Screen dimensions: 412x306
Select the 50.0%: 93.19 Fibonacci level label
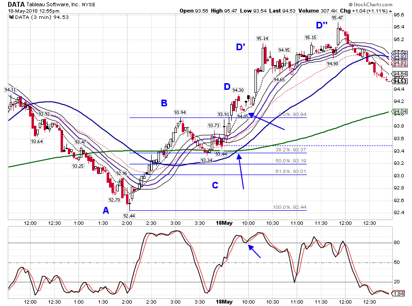click(x=291, y=161)
